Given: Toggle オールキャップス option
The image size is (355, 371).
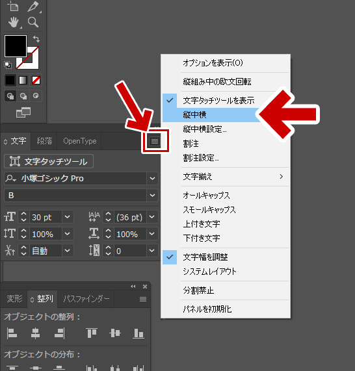Looking at the screenshot, I should coord(226,196).
